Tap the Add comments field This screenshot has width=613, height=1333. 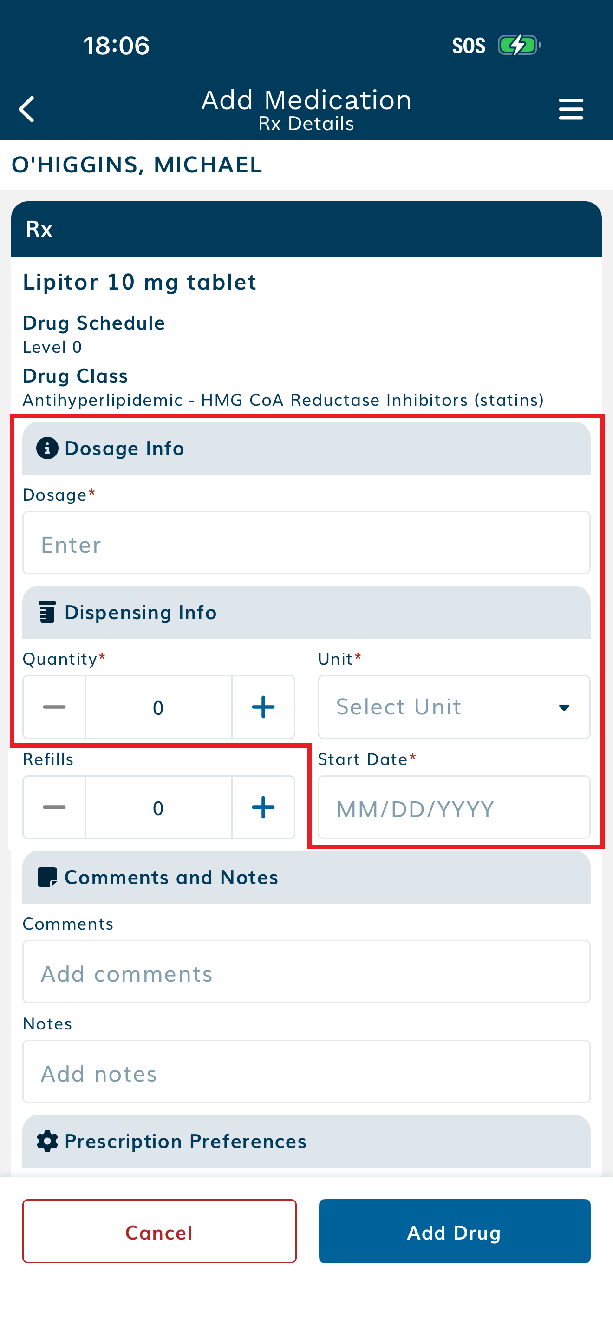[306, 972]
